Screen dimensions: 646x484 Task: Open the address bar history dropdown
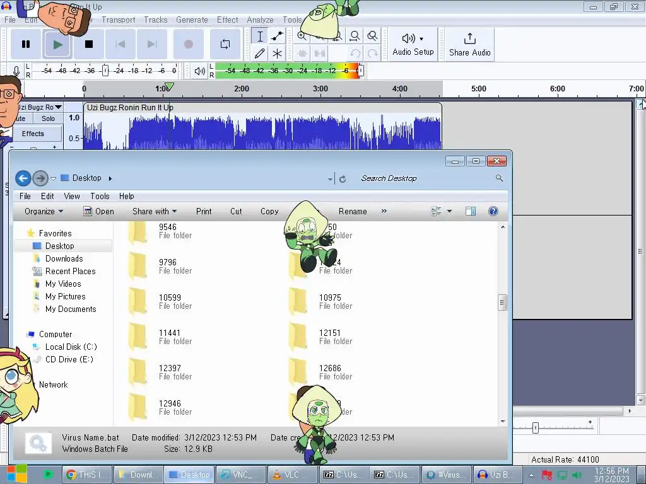(x=330, y=179)
